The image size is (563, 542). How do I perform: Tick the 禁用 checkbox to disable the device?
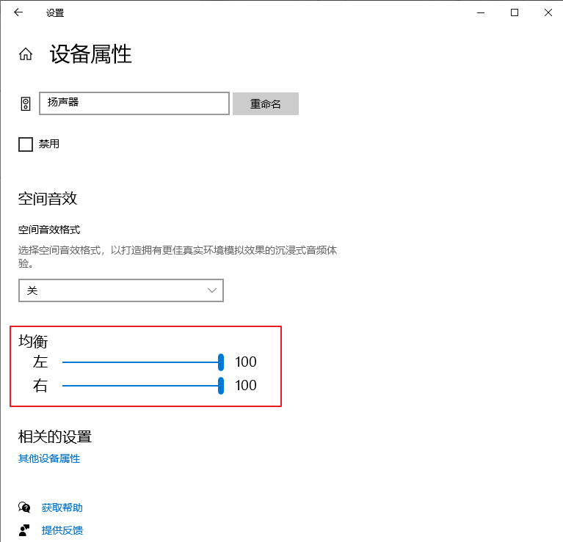pos(26,144)
